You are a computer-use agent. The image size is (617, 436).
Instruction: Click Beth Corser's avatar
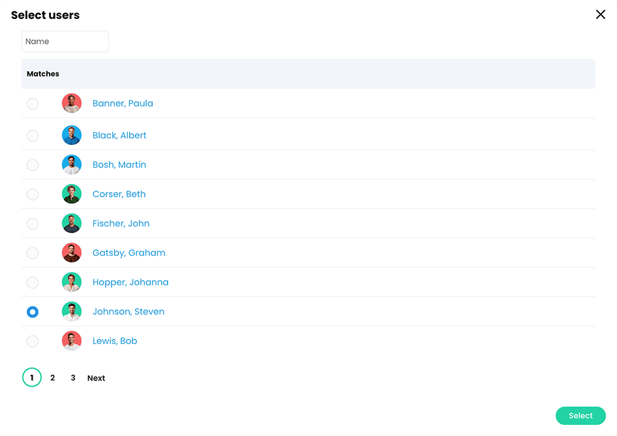[72, 194]
